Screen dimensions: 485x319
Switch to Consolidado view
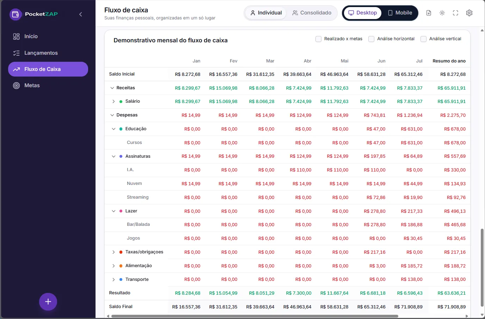(312, 13)
